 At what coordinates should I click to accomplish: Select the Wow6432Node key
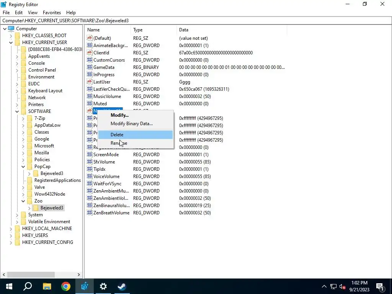[x=50, y=194]
